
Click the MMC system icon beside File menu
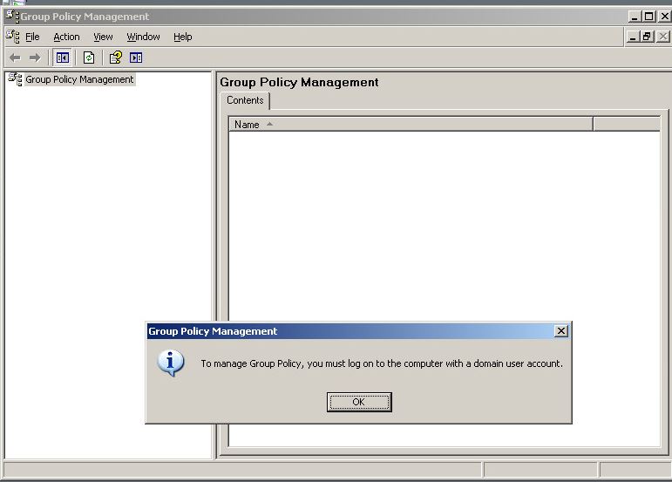pos(13,36)
